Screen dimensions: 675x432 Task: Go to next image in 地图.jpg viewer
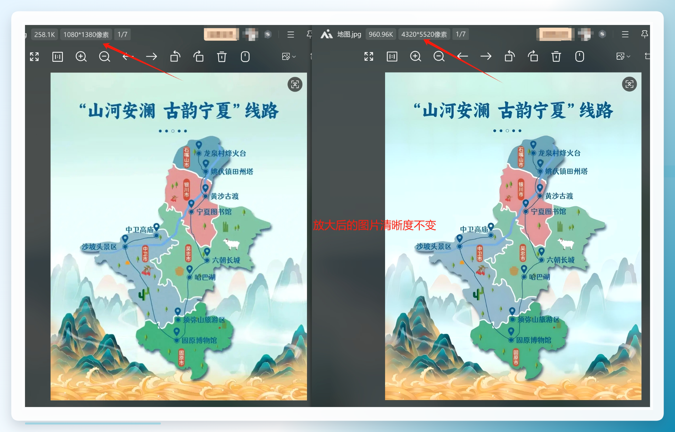(486, 56)
